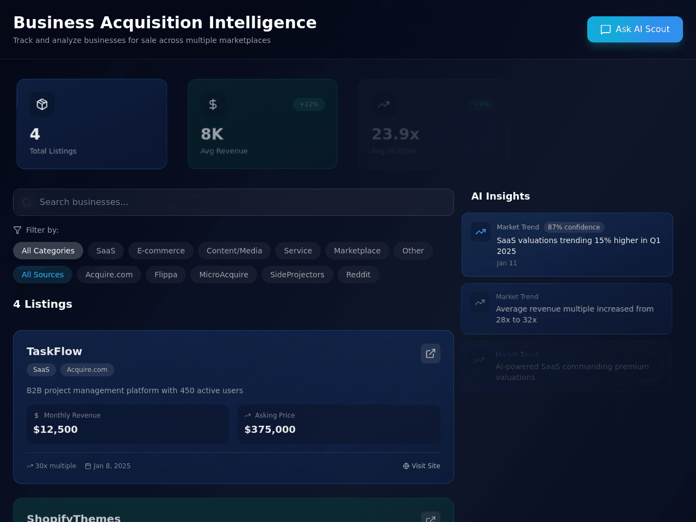The height and width of the screenshot is (522, 696).
Task: Click the dollar icon on Avg Revenue card
Action: [213, 104]
